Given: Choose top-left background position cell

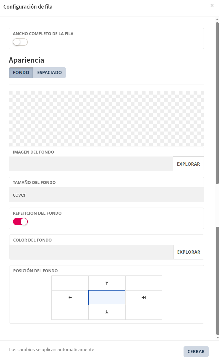Looking at the screenshot, I should tap(70, 283).
